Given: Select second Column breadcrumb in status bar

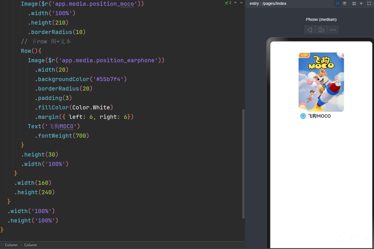Looking at the screenshot, I should click(x=30, y=245).
